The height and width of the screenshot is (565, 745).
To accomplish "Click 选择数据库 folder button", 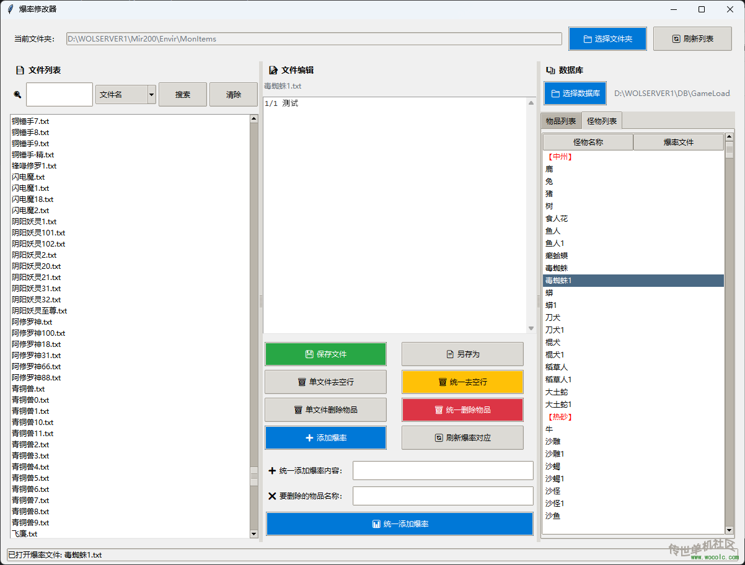I will click(x=575, y=94).
